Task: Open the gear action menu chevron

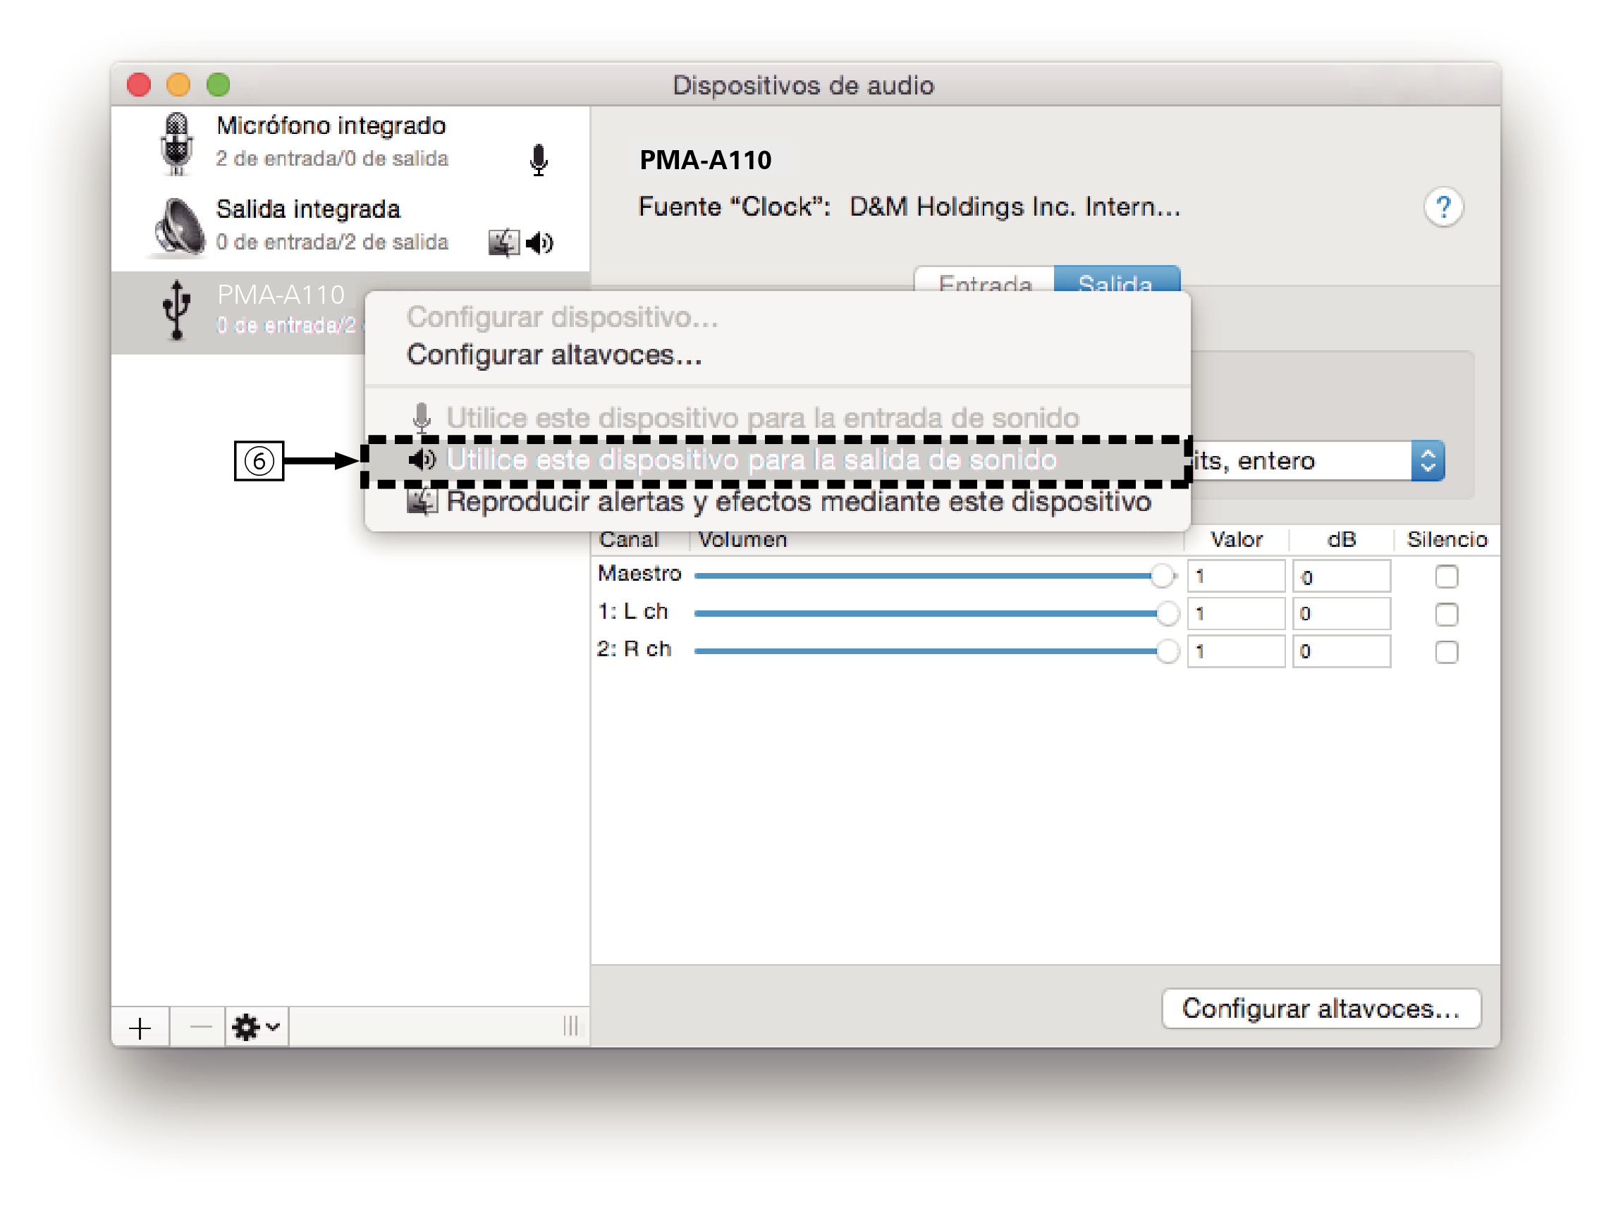Action: [272, 1028]
